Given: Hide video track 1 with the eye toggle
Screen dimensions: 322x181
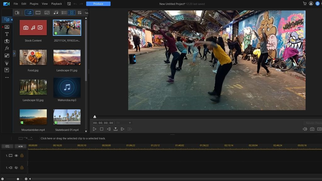Looking at the screenshot, I should (x=15, y=155).
